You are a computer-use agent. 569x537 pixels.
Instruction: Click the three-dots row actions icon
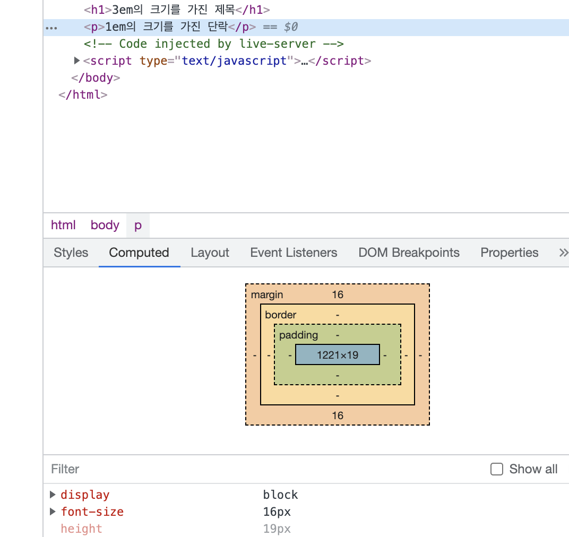pyautogui.click(x=51, y=28)
